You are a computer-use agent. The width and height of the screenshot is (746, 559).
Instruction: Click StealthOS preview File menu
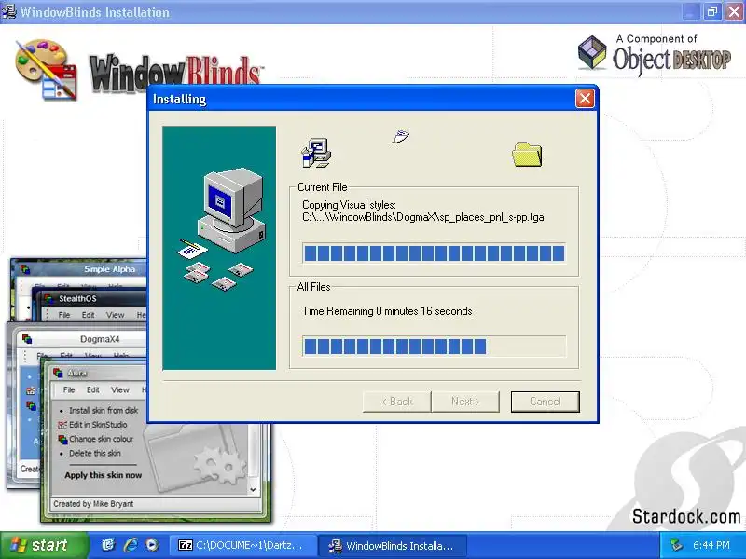coord(64,315)
